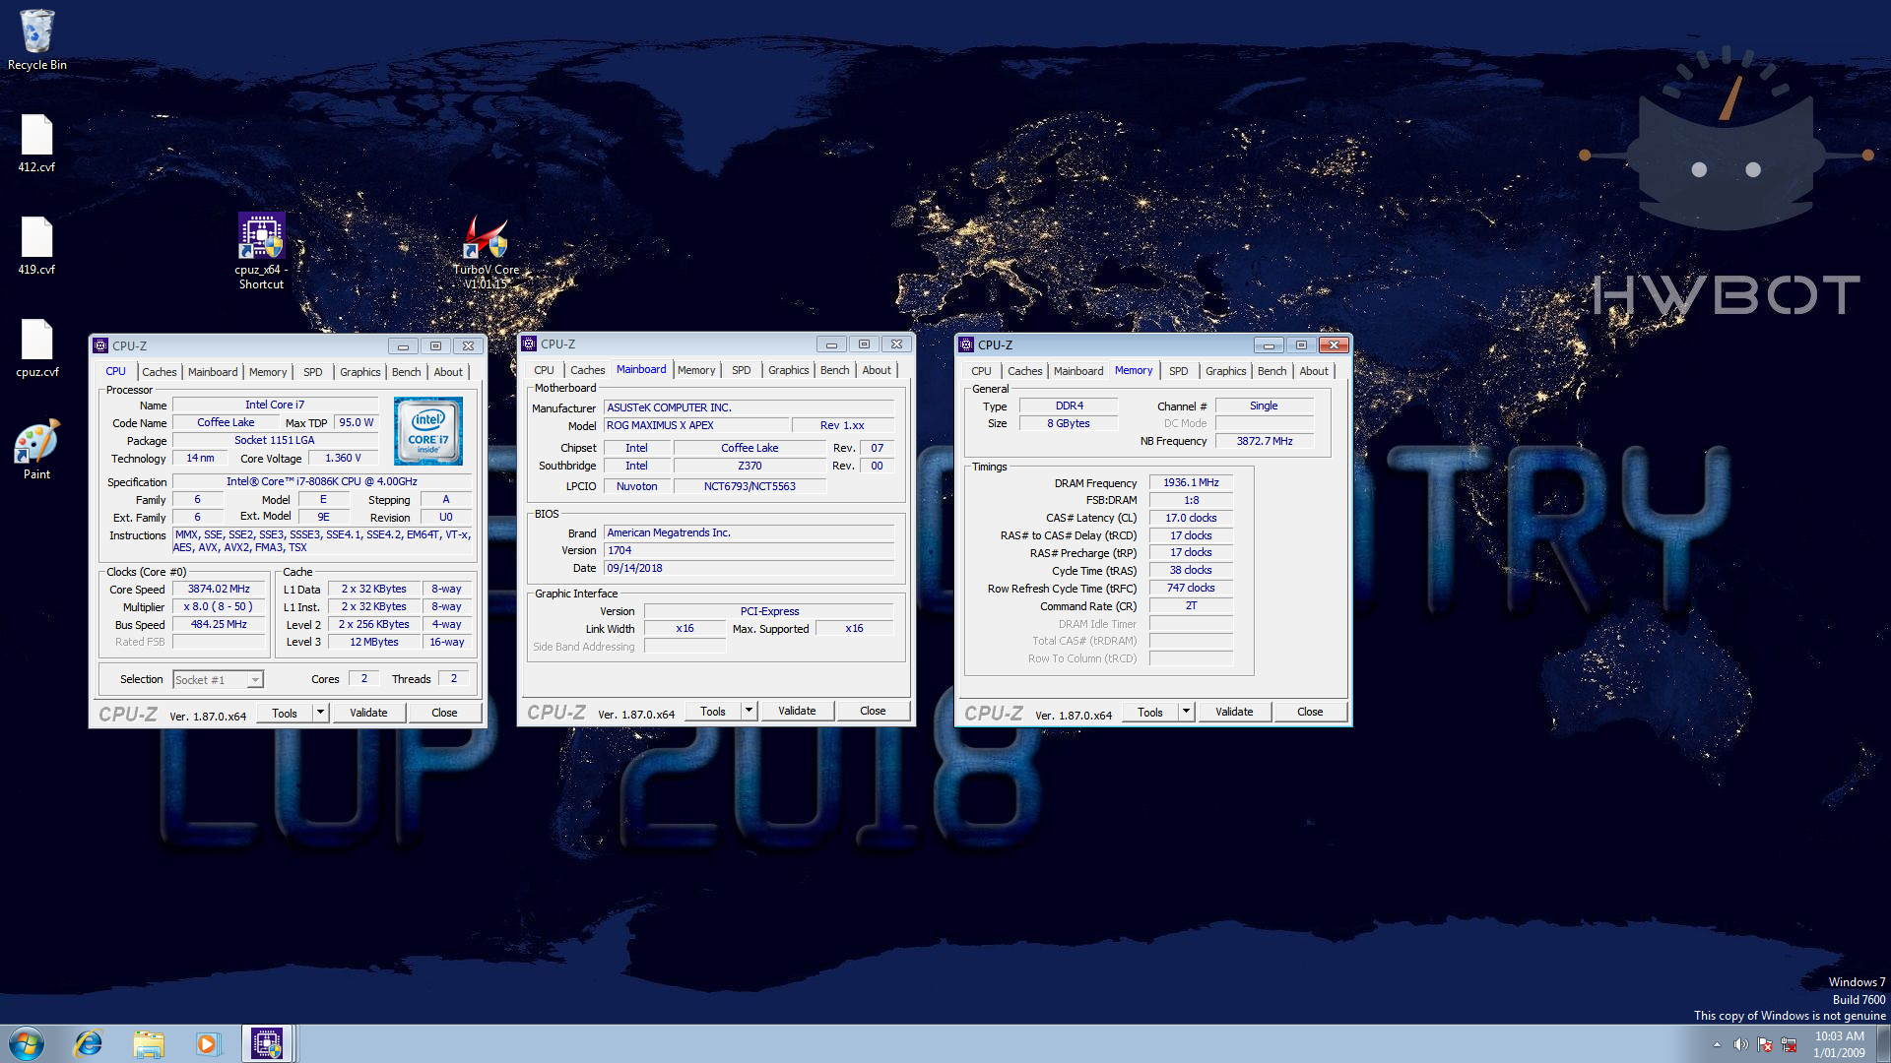Minimize the CPU tab CPU-Z window
The image size is (1891, 1063).
pos(403,345)
